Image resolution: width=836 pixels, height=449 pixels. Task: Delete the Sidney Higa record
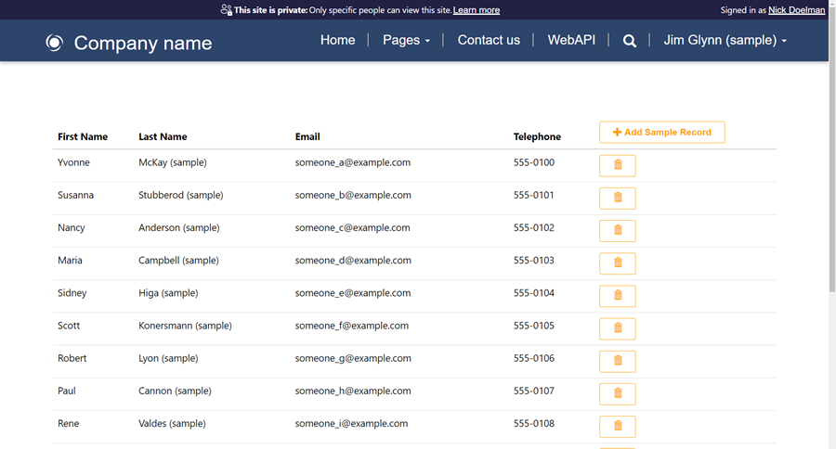(x=618, y=296)
